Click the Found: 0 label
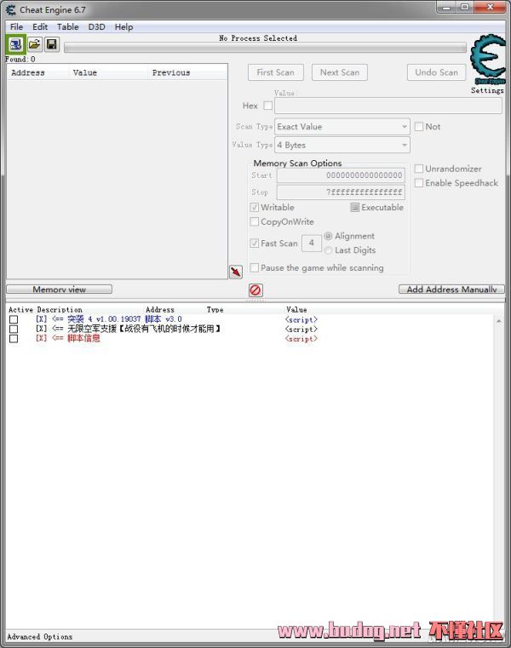Image resolution: width=511 pixels, height=648 pixels. pos(20,59)
